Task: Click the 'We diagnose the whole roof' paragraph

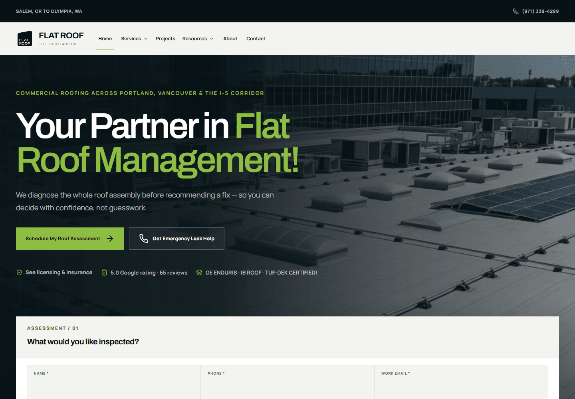Action: click(x=145, y=201)
